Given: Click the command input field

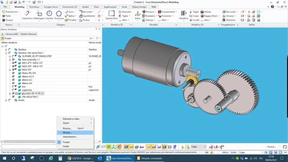Looking at the screenshot, I should point(29,147).
